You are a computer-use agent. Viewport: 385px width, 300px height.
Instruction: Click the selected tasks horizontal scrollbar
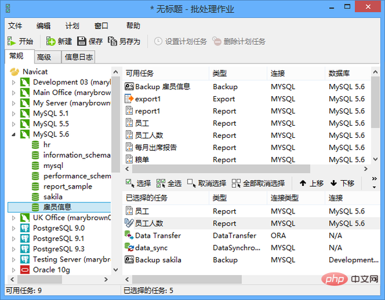click(x=187, y=279)
